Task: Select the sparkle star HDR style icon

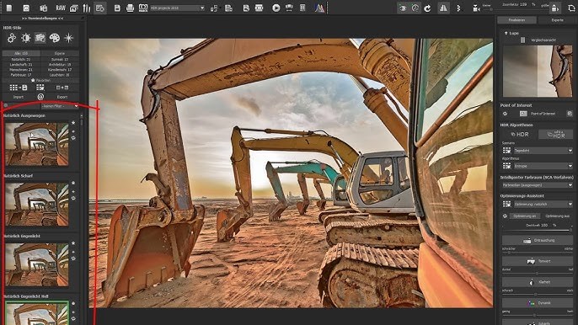Action: (68, 38)
